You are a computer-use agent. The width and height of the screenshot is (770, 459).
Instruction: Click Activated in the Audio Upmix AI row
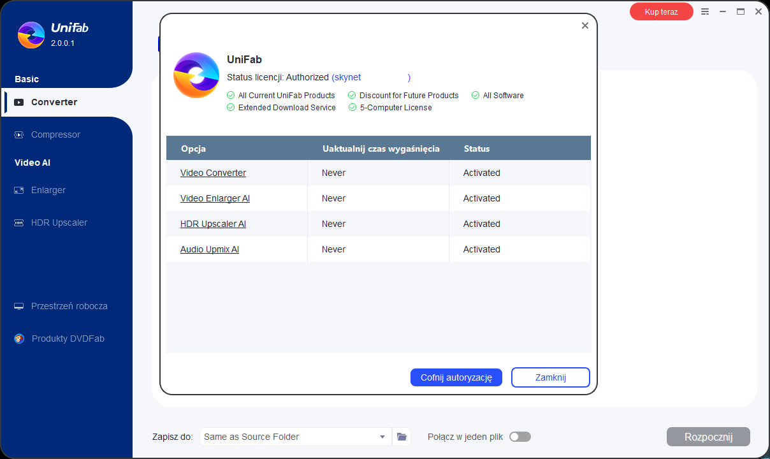481,249
